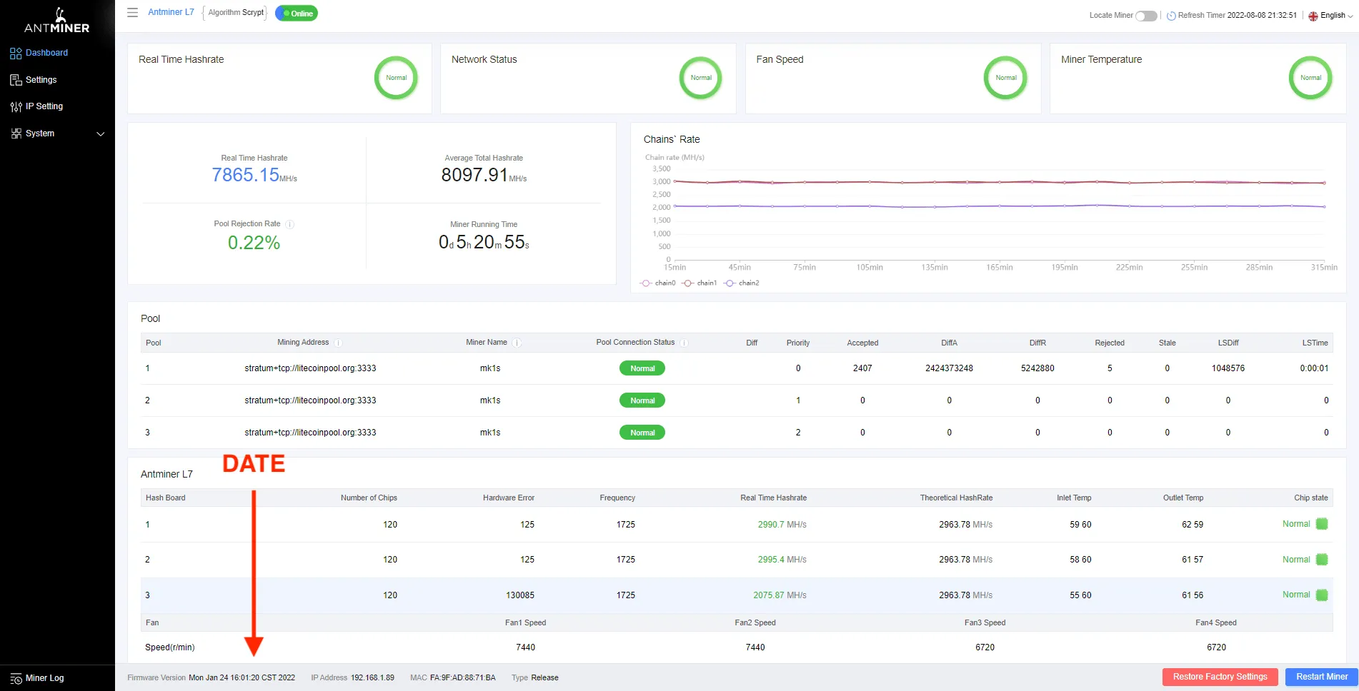The width and height of the screenshot is (1359, 691).
Task: Click hash board 3 green chip state icon
Action: tap(1322, 595)
